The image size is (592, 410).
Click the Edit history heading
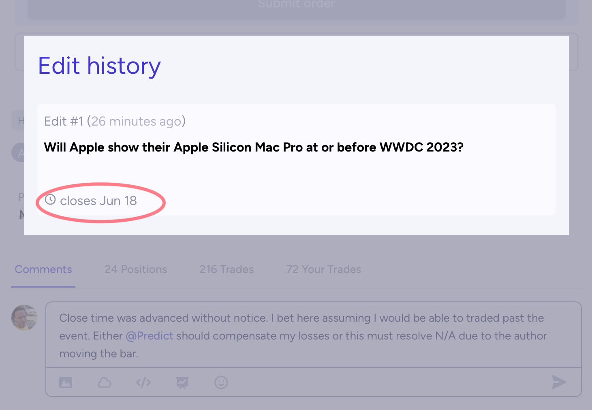[x=99, y=66]
